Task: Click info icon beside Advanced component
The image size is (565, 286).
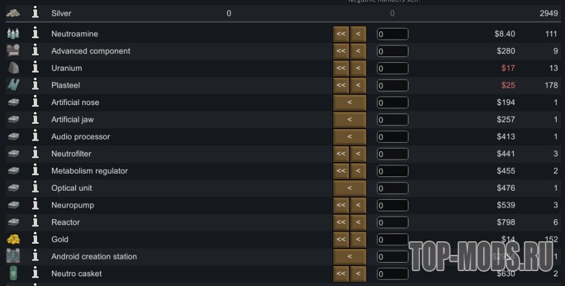Action: 36,51
